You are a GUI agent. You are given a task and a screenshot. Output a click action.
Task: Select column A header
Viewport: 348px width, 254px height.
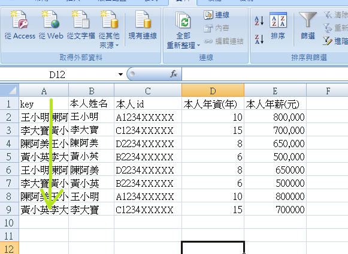44,91
